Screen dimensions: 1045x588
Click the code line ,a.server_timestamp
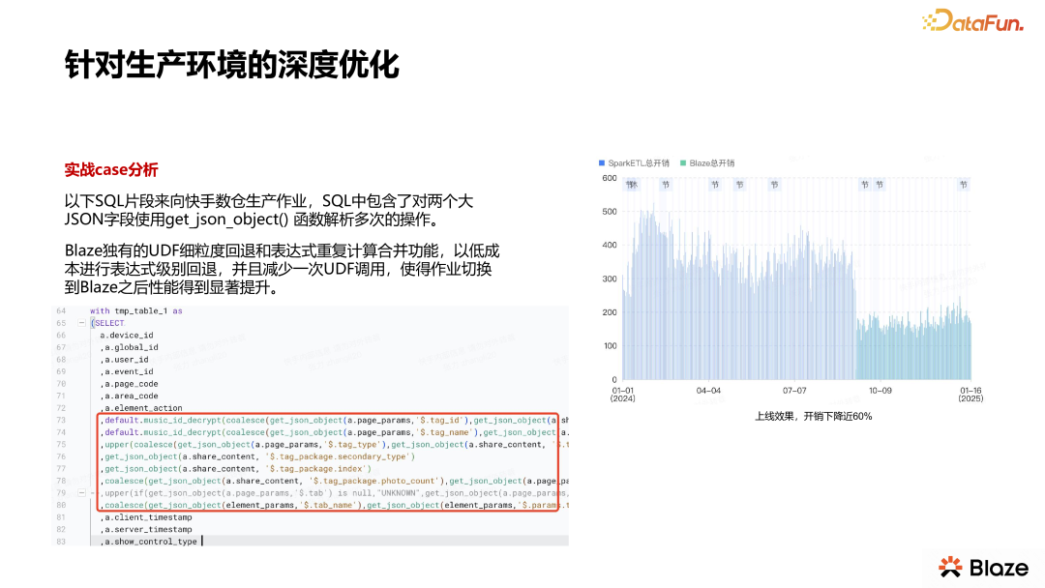pos(146,529)
